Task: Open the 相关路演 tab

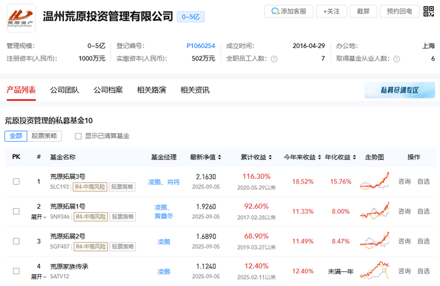Action: [151, 90]
